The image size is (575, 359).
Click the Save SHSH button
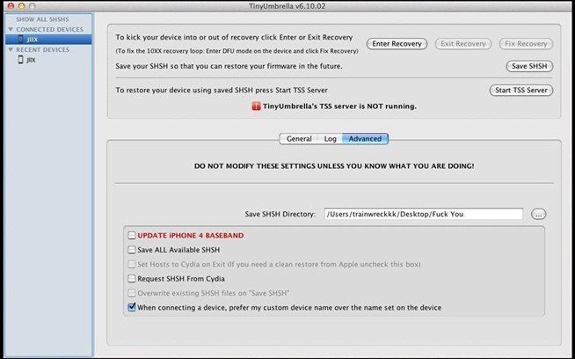coord(529,66)
